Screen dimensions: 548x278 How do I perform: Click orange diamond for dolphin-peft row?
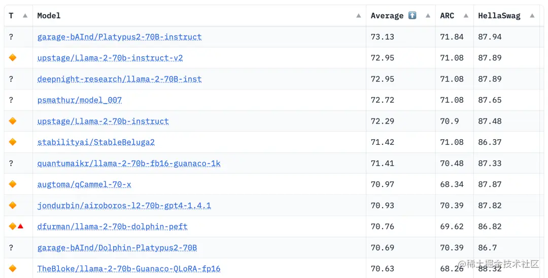tap(13, 226)
